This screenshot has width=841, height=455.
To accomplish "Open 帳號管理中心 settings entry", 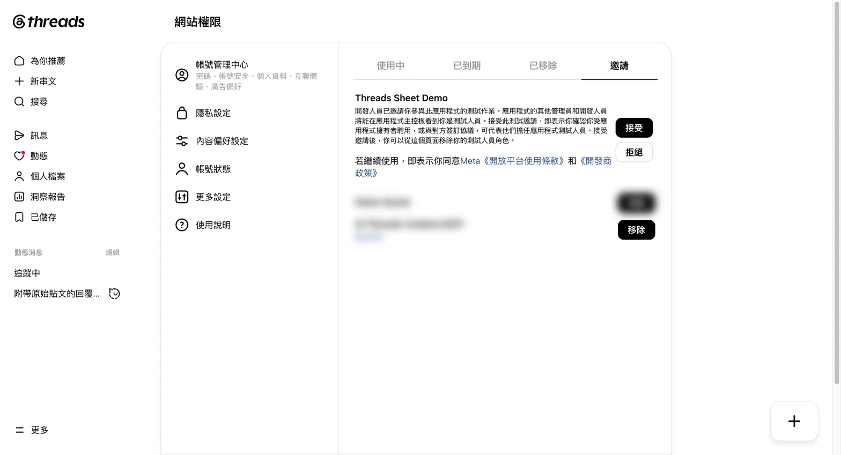I will 249,75.
